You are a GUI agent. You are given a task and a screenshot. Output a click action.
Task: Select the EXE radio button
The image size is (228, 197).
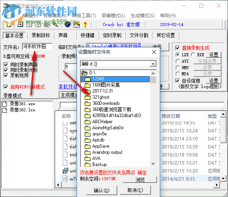pos(193,55)
